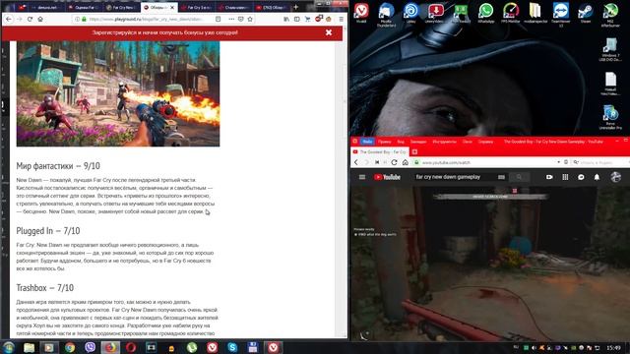
Task: Click the Far Cry gameplay video player
Action: [490, 264]
